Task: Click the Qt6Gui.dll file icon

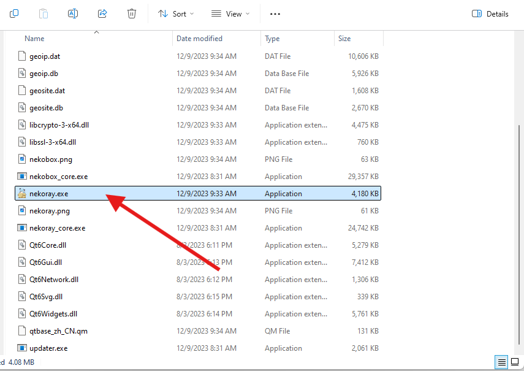Action: (x=22, y=262)
